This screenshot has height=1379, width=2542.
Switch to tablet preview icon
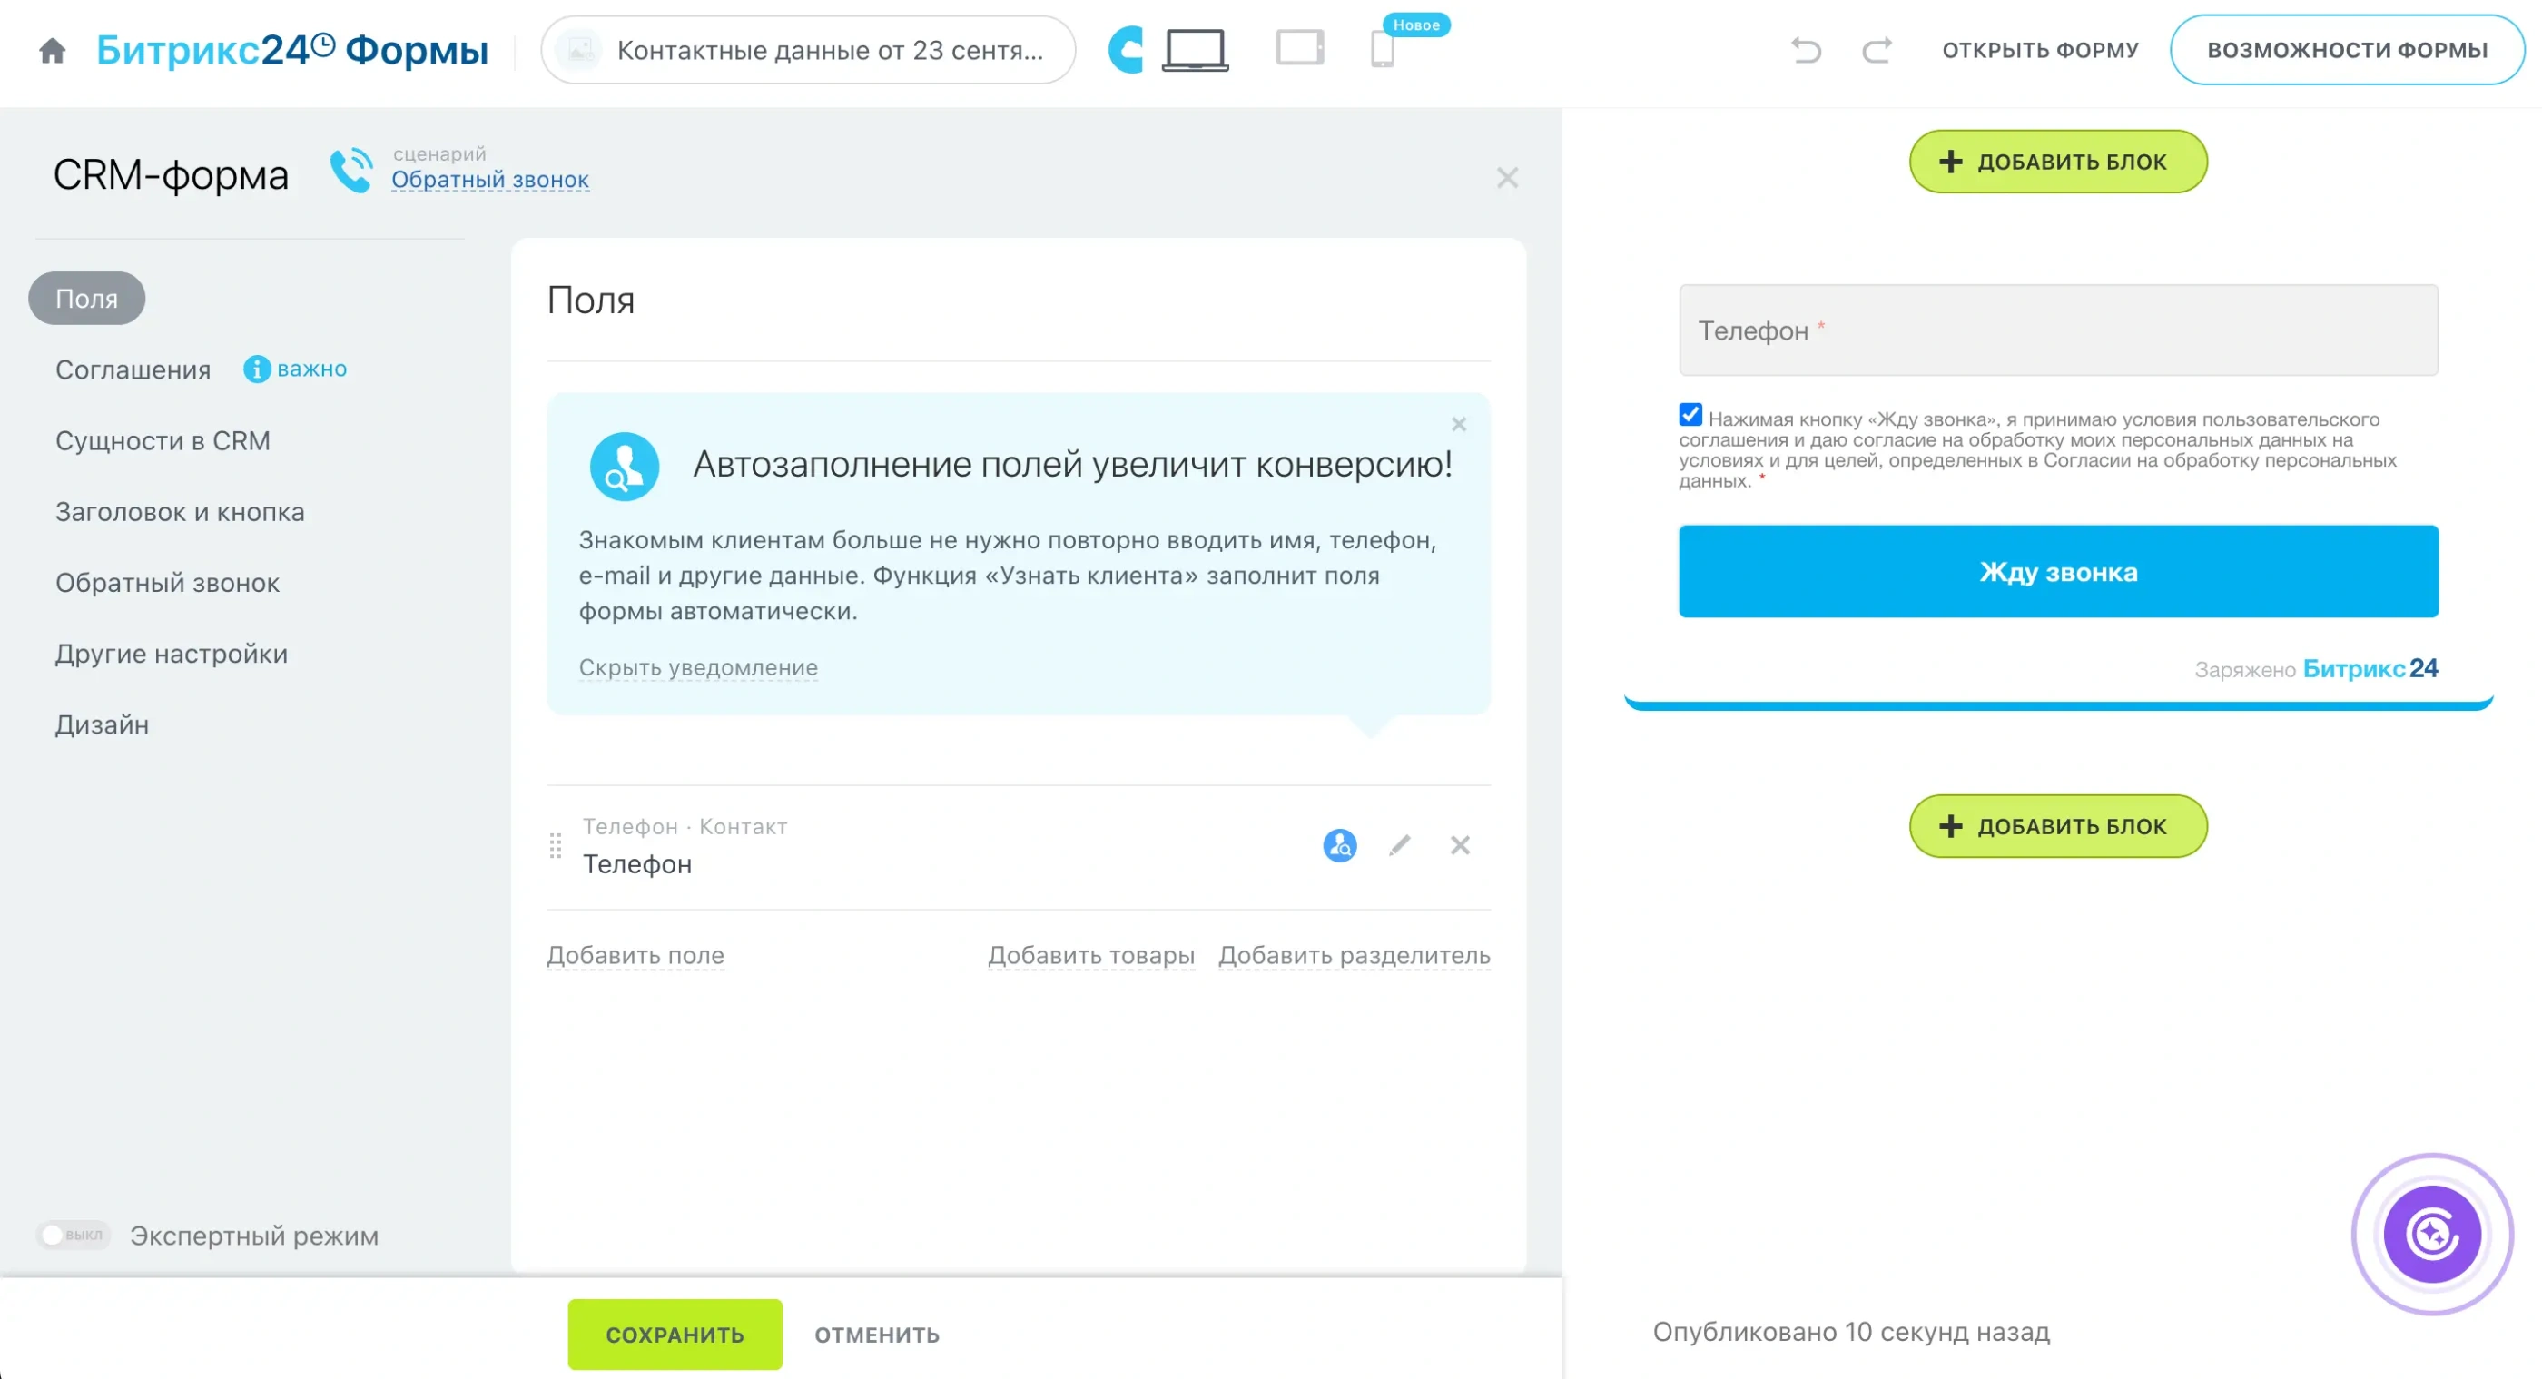pos(1298,47)
